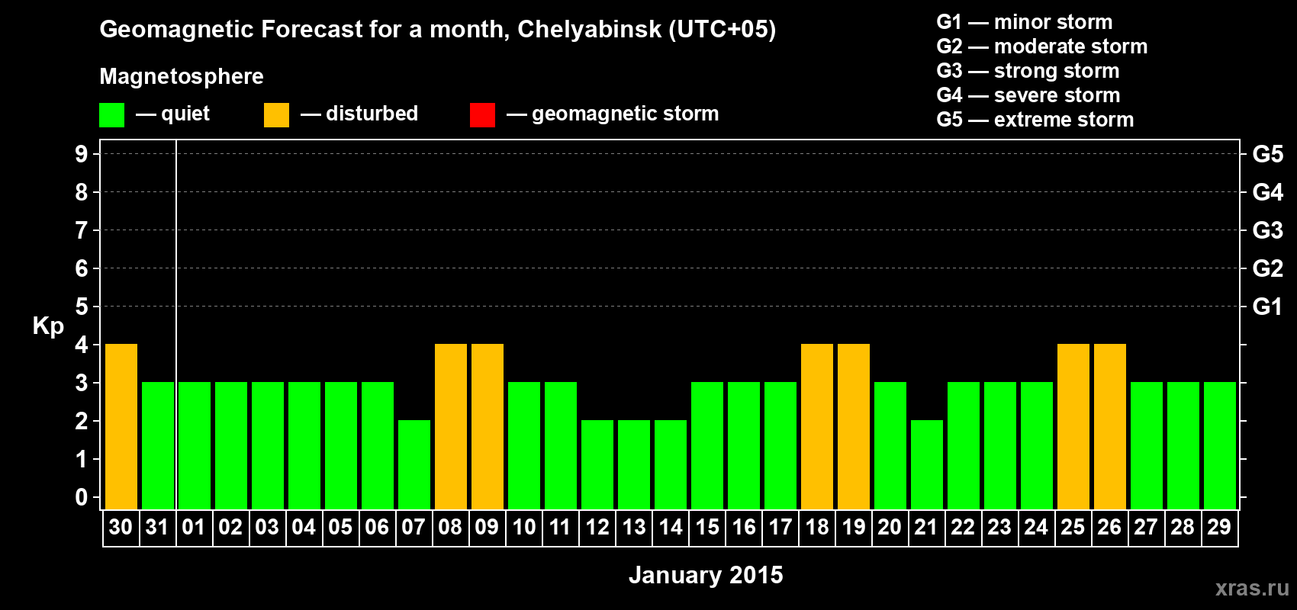The height and width of the screenshot is (610, 1297).
Task: Click the green bar for day 01
Action: click(195, 446)
